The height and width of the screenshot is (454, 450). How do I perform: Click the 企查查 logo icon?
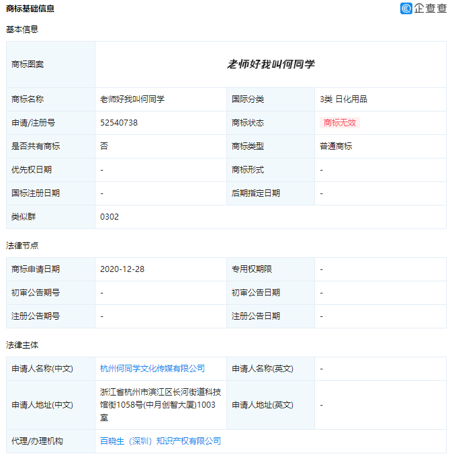[x=406, y=9]
